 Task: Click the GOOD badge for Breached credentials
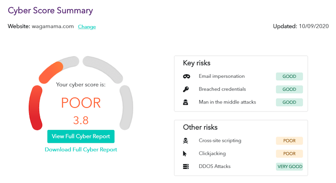[289, 89]
